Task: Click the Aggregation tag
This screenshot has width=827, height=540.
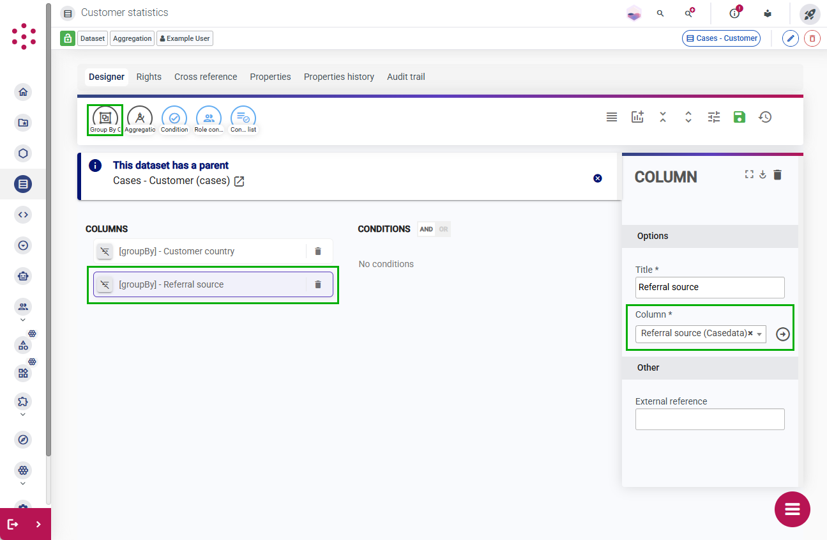Action: tap(132, 38)
